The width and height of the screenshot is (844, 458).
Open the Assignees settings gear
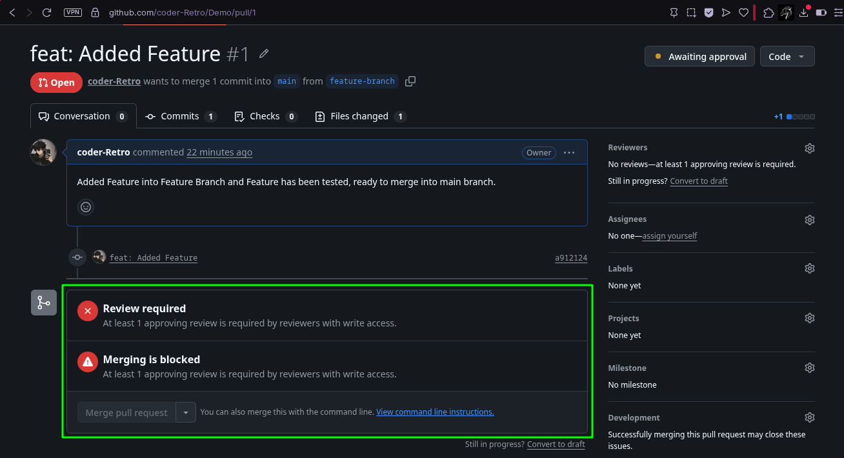point(810,219)
